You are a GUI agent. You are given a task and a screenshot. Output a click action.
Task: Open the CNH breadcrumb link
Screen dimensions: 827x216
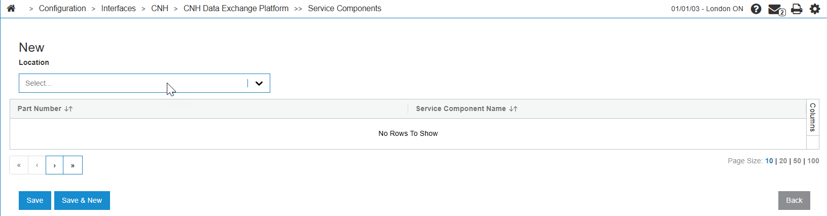click(160, 8)
